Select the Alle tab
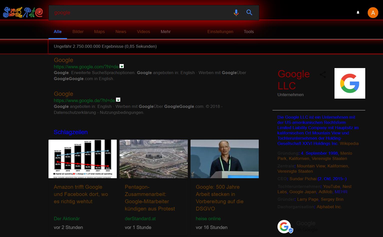 pyautogui.click(x=58, y=32)
